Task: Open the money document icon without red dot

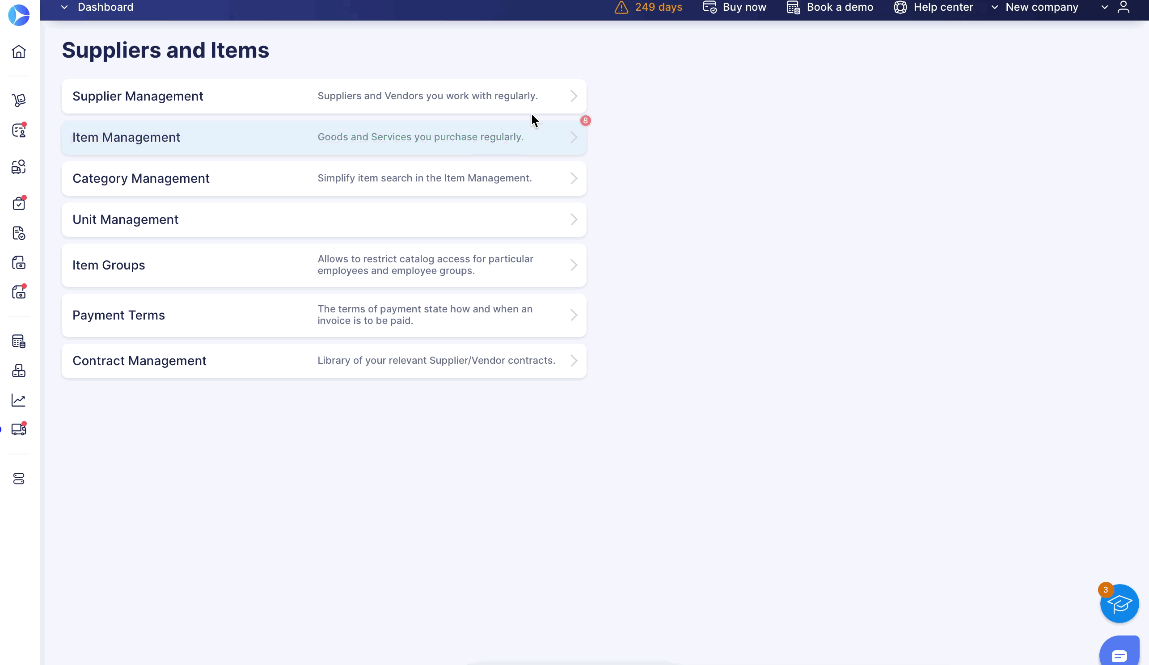Action: tap(19, 262)
